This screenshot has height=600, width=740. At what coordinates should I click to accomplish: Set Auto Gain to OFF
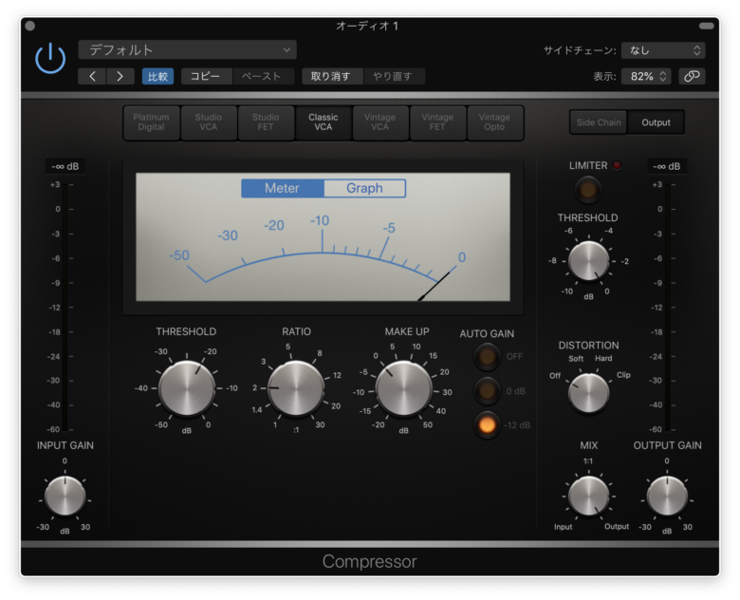pyautogui.click(x=487, y=357)
